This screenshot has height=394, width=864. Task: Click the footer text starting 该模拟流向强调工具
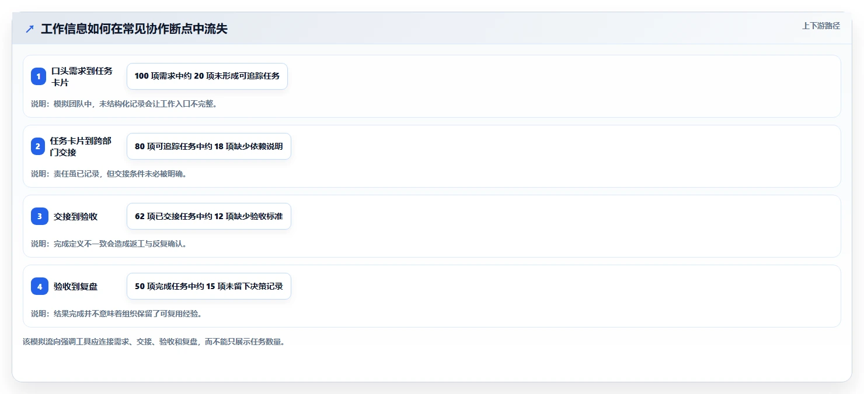tap(154, 342)
